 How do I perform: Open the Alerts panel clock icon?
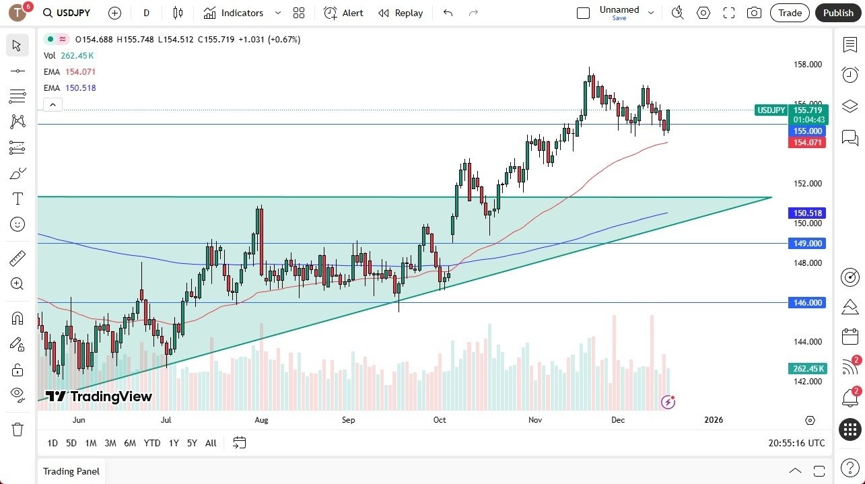pyautogui.click(x=850, y=75)
